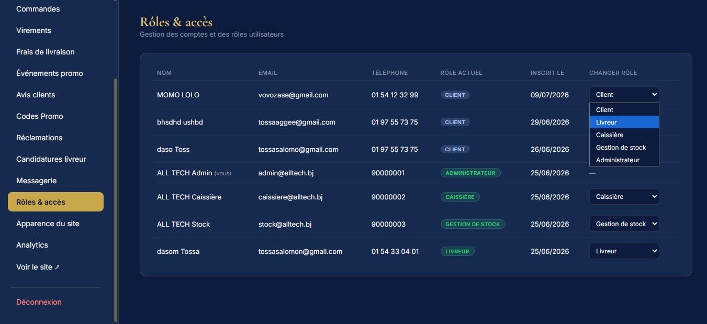Click the name ALL TECH Stock
Screen dimensions: 707x324
tap(183, 224)
